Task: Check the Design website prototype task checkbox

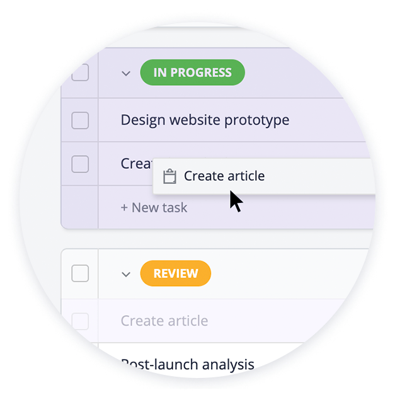Action: tap(80, 120)
